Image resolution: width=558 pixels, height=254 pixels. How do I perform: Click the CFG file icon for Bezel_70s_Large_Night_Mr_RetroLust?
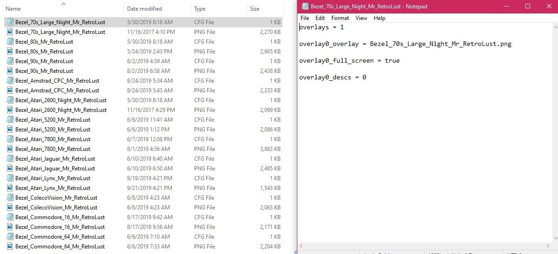[10, 22]
